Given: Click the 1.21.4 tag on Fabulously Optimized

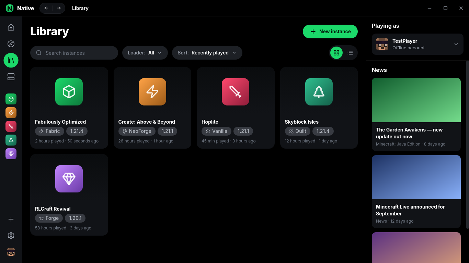Looking at the screenshot, I should point(77,131).
